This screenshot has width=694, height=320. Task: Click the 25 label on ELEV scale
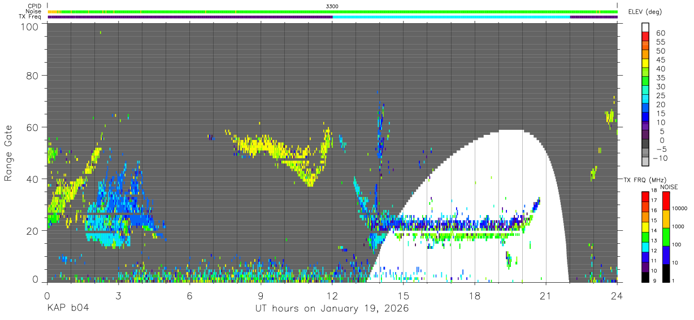661,96
